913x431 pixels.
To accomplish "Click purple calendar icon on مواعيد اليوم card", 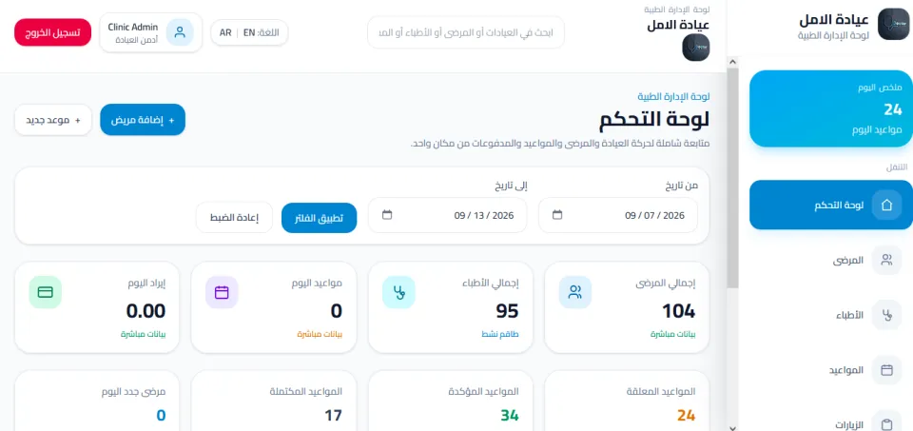I will (222, 292).
